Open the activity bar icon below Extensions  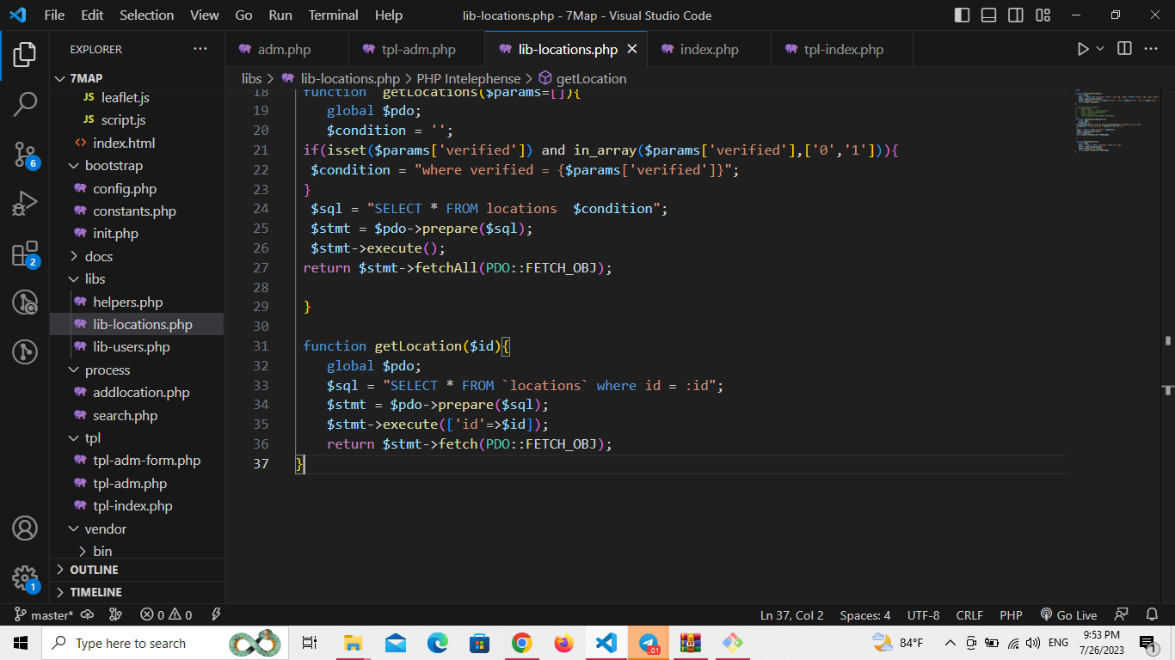coord(25,302)
